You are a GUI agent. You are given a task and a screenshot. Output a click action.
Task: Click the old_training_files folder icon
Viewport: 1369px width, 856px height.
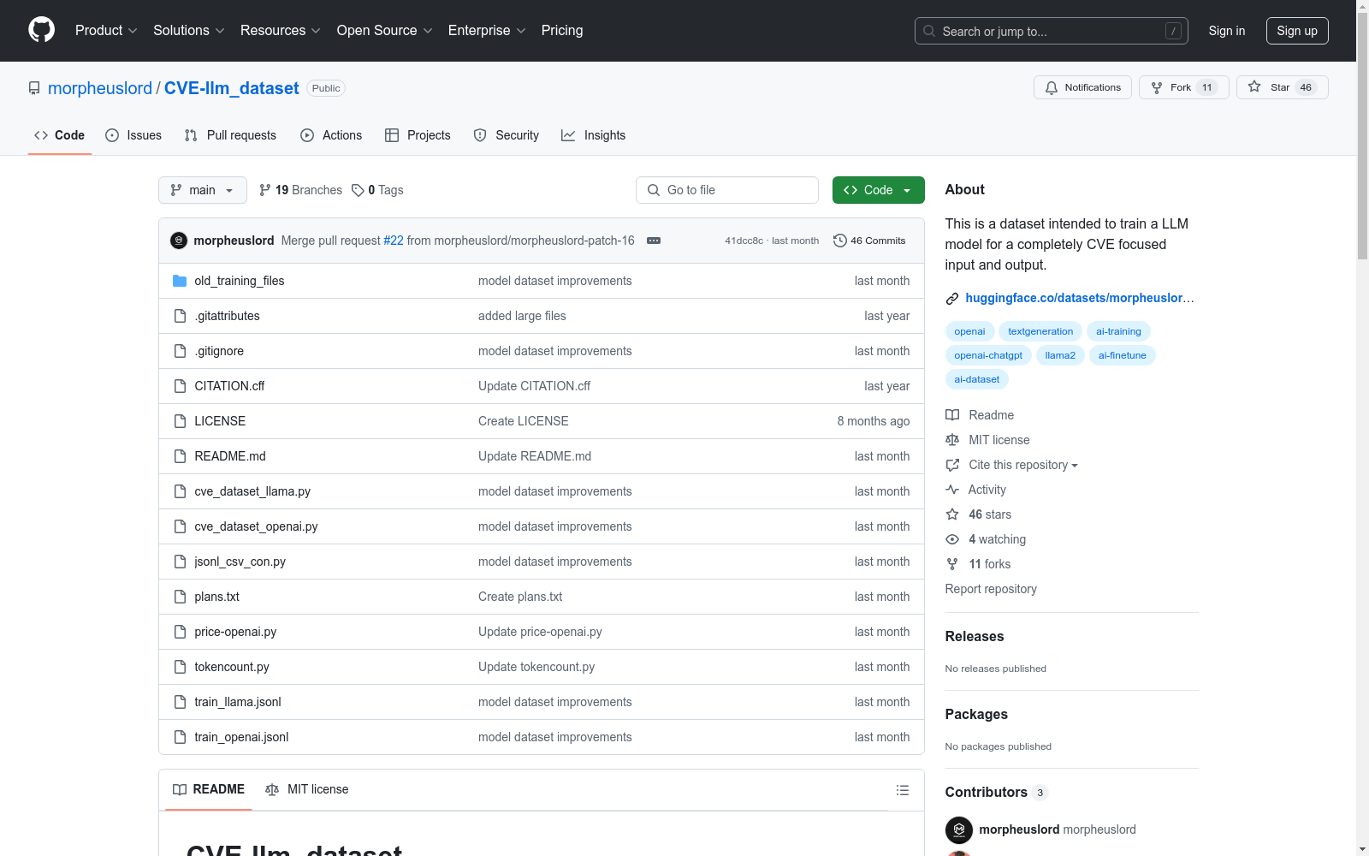click(180, 281)
